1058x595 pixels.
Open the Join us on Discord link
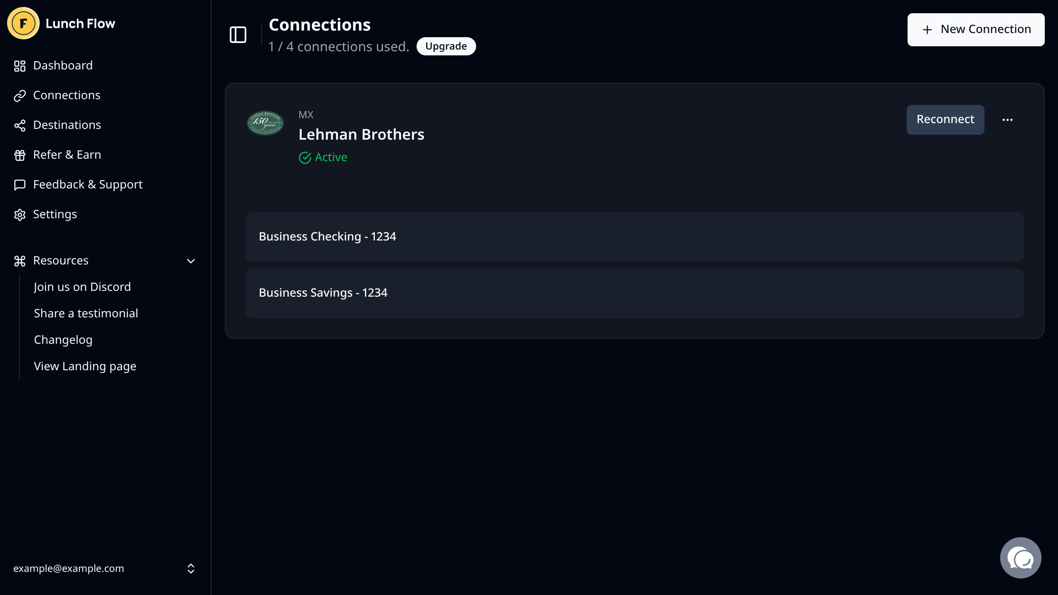click(82, 287)
